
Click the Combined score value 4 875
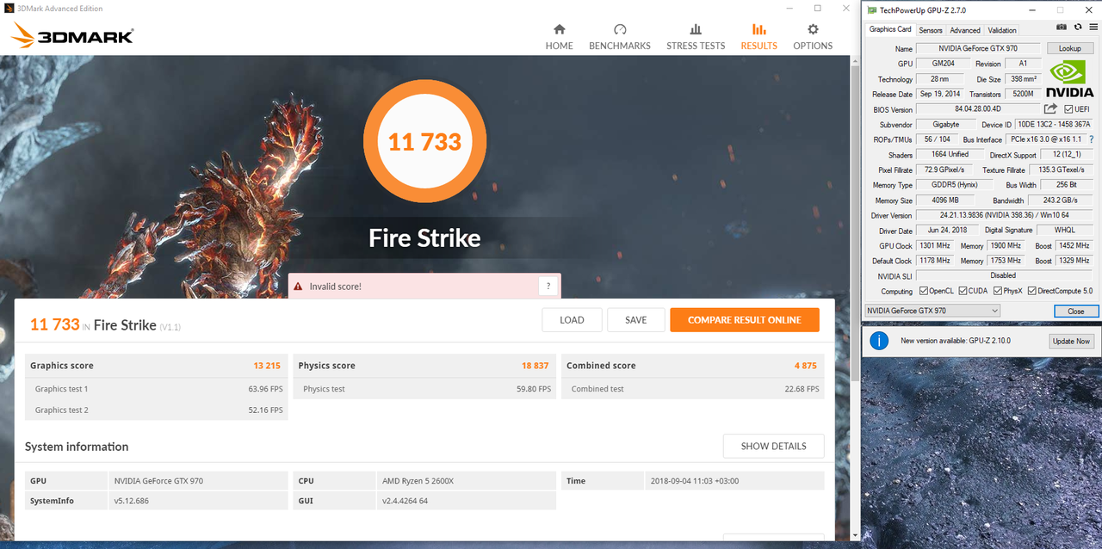pos(805,366)
